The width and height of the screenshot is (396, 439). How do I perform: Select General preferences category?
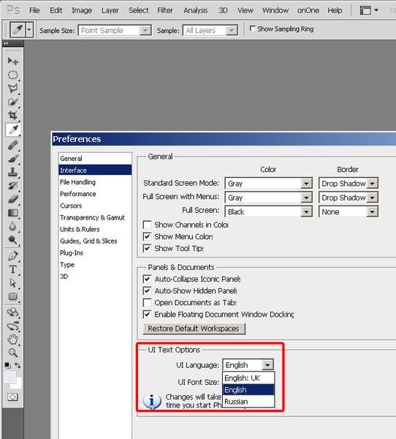(x=95, y=159)
